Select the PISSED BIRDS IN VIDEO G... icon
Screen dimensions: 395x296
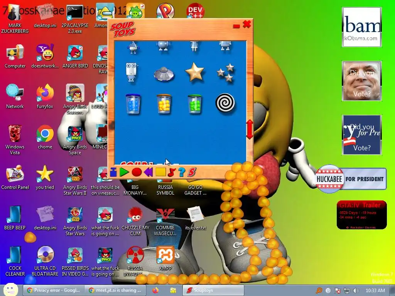[75, 261]
